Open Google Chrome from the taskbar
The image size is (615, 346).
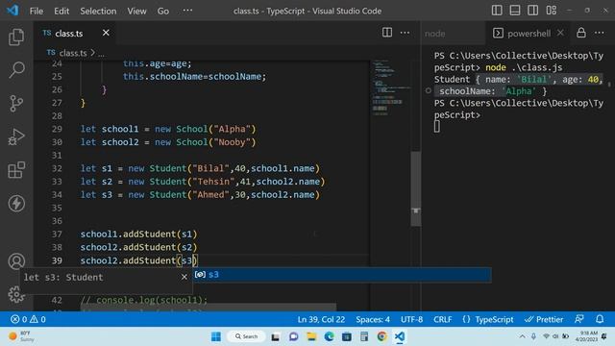382,336
